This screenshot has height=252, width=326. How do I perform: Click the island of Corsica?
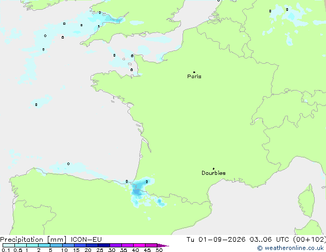306,201
